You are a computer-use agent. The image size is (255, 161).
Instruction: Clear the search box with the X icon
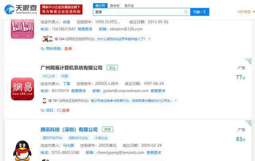coord(186,12)
